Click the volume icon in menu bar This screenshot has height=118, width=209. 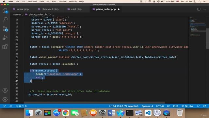(162, 1)
